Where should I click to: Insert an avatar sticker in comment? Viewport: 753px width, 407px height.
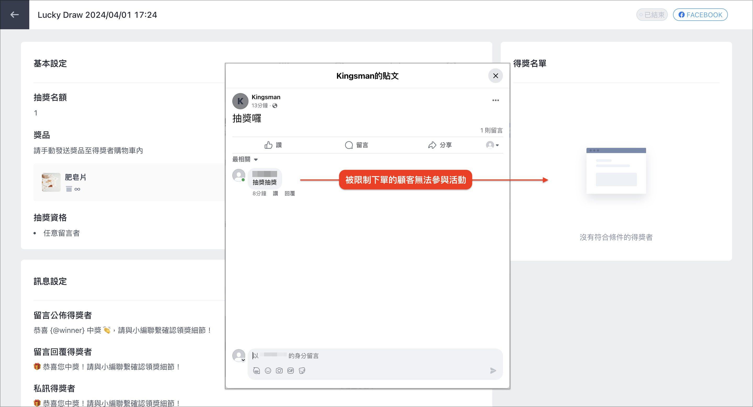[256, 370]
